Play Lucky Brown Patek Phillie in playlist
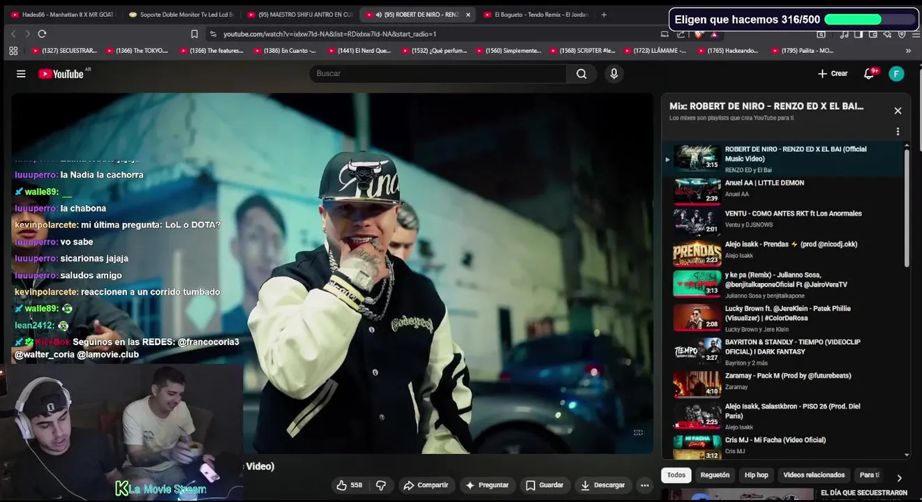The height and width of the screenshot is (502, 922). tap(782, 318)
